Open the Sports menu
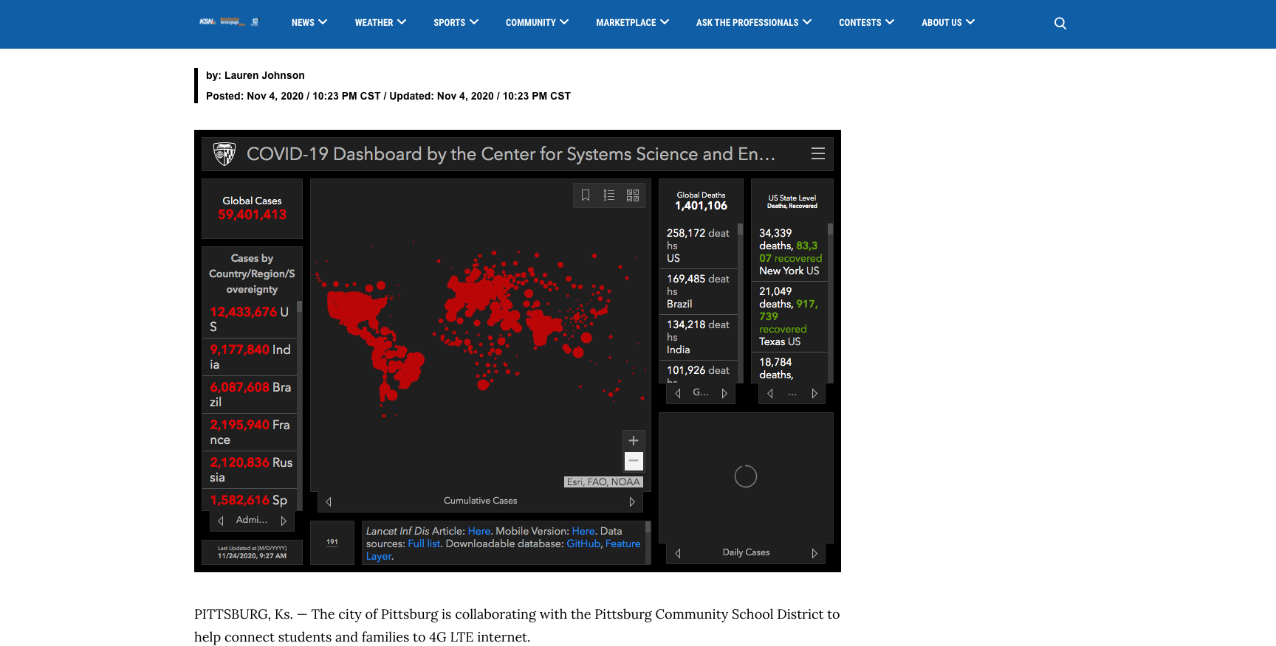Viewport: 1276px width, 646px height. coord(456,23)
